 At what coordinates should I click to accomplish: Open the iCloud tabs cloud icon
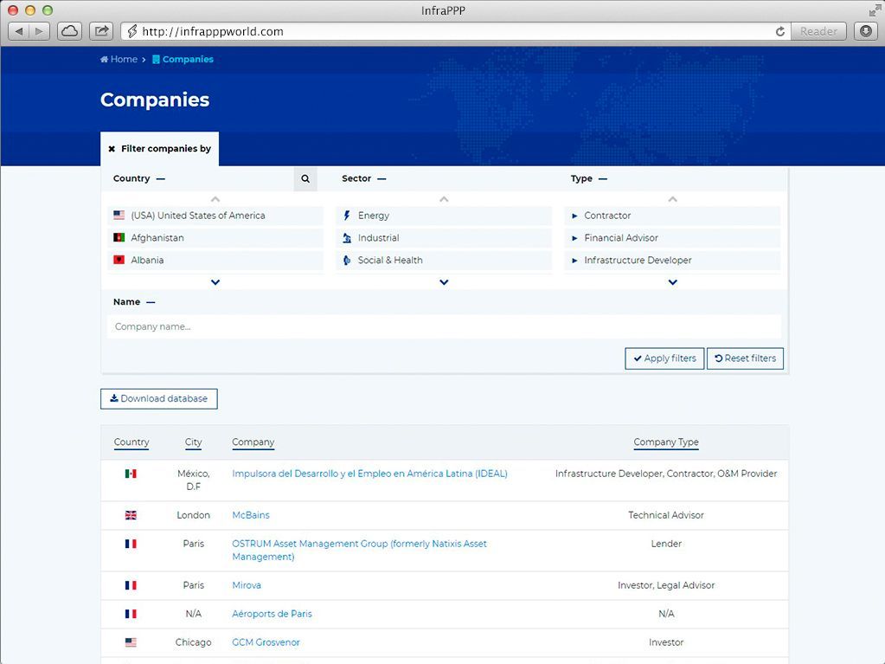[69, 31]
